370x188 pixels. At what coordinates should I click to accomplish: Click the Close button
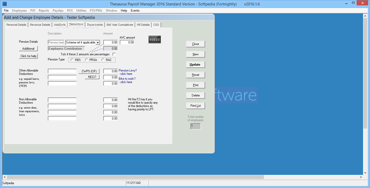coord(196,44)
